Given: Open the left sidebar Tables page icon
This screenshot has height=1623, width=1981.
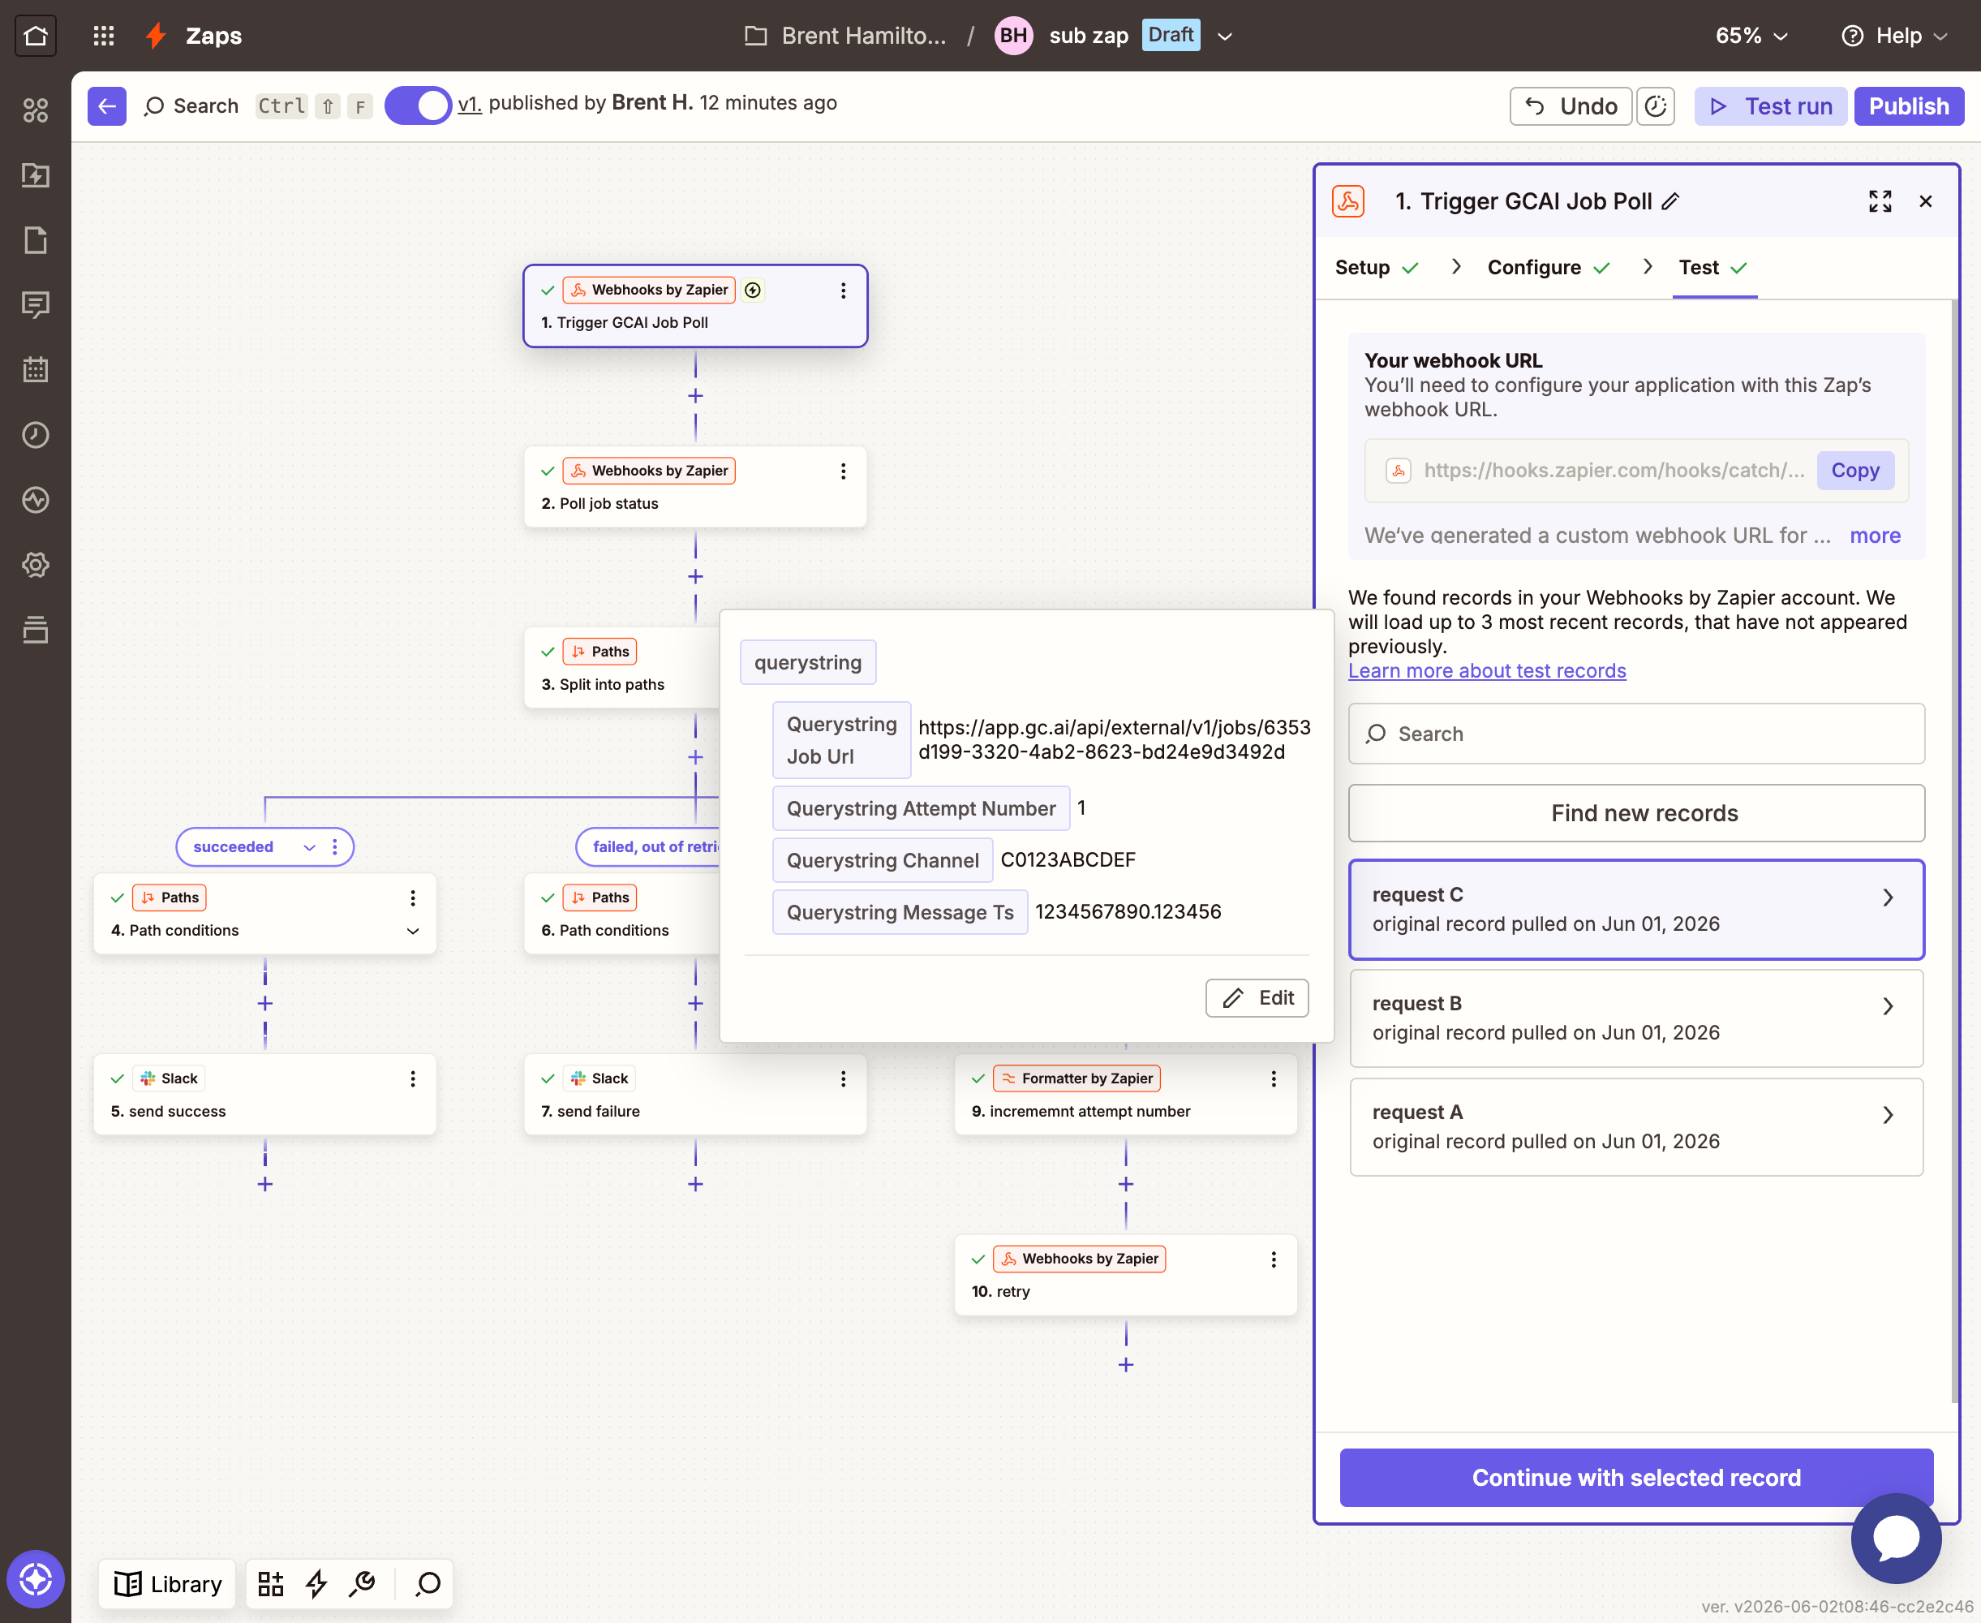Looking at the screenshot, I should (x=36, y=240).
